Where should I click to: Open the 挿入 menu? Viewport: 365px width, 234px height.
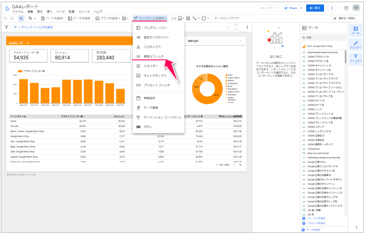coord(49,12)
